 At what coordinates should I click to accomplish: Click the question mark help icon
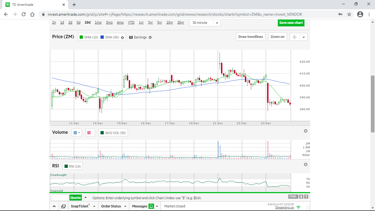click(306, 196)
